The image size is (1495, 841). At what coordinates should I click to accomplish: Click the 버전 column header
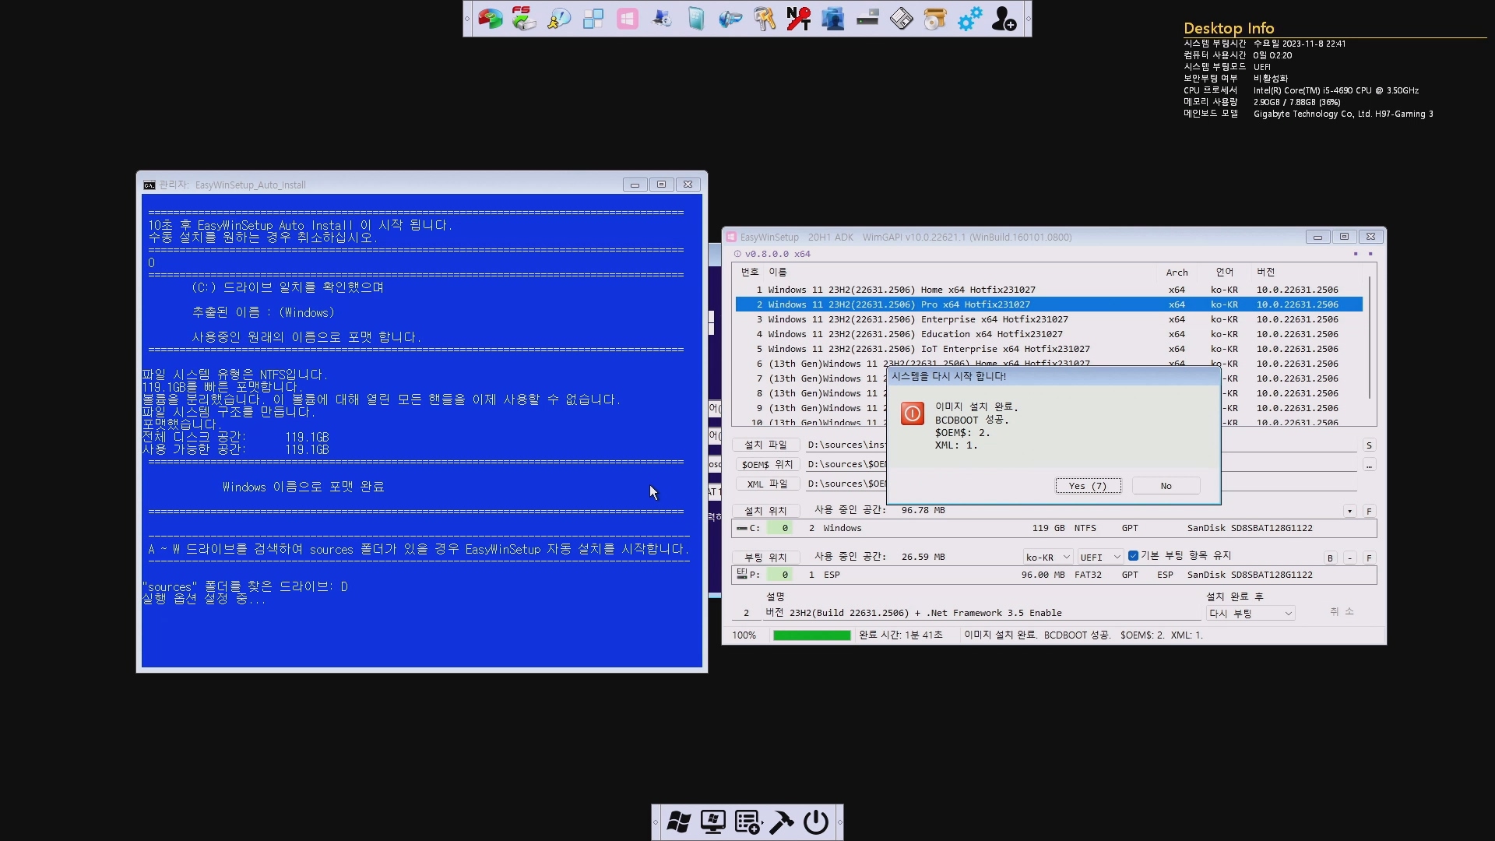(x=1266, y=273)
